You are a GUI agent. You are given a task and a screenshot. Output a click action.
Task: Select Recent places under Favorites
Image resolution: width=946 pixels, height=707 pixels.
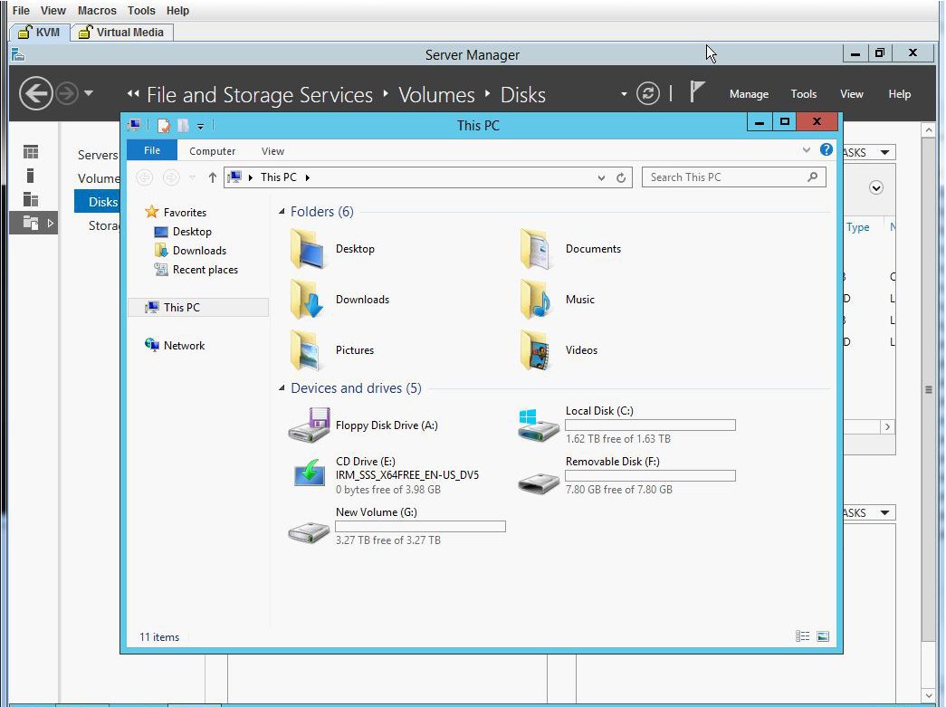point(196,270)
